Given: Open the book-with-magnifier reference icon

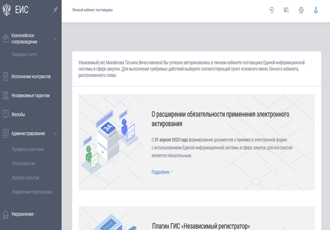Looking at the screenshot, I should [x=286, y=10].
